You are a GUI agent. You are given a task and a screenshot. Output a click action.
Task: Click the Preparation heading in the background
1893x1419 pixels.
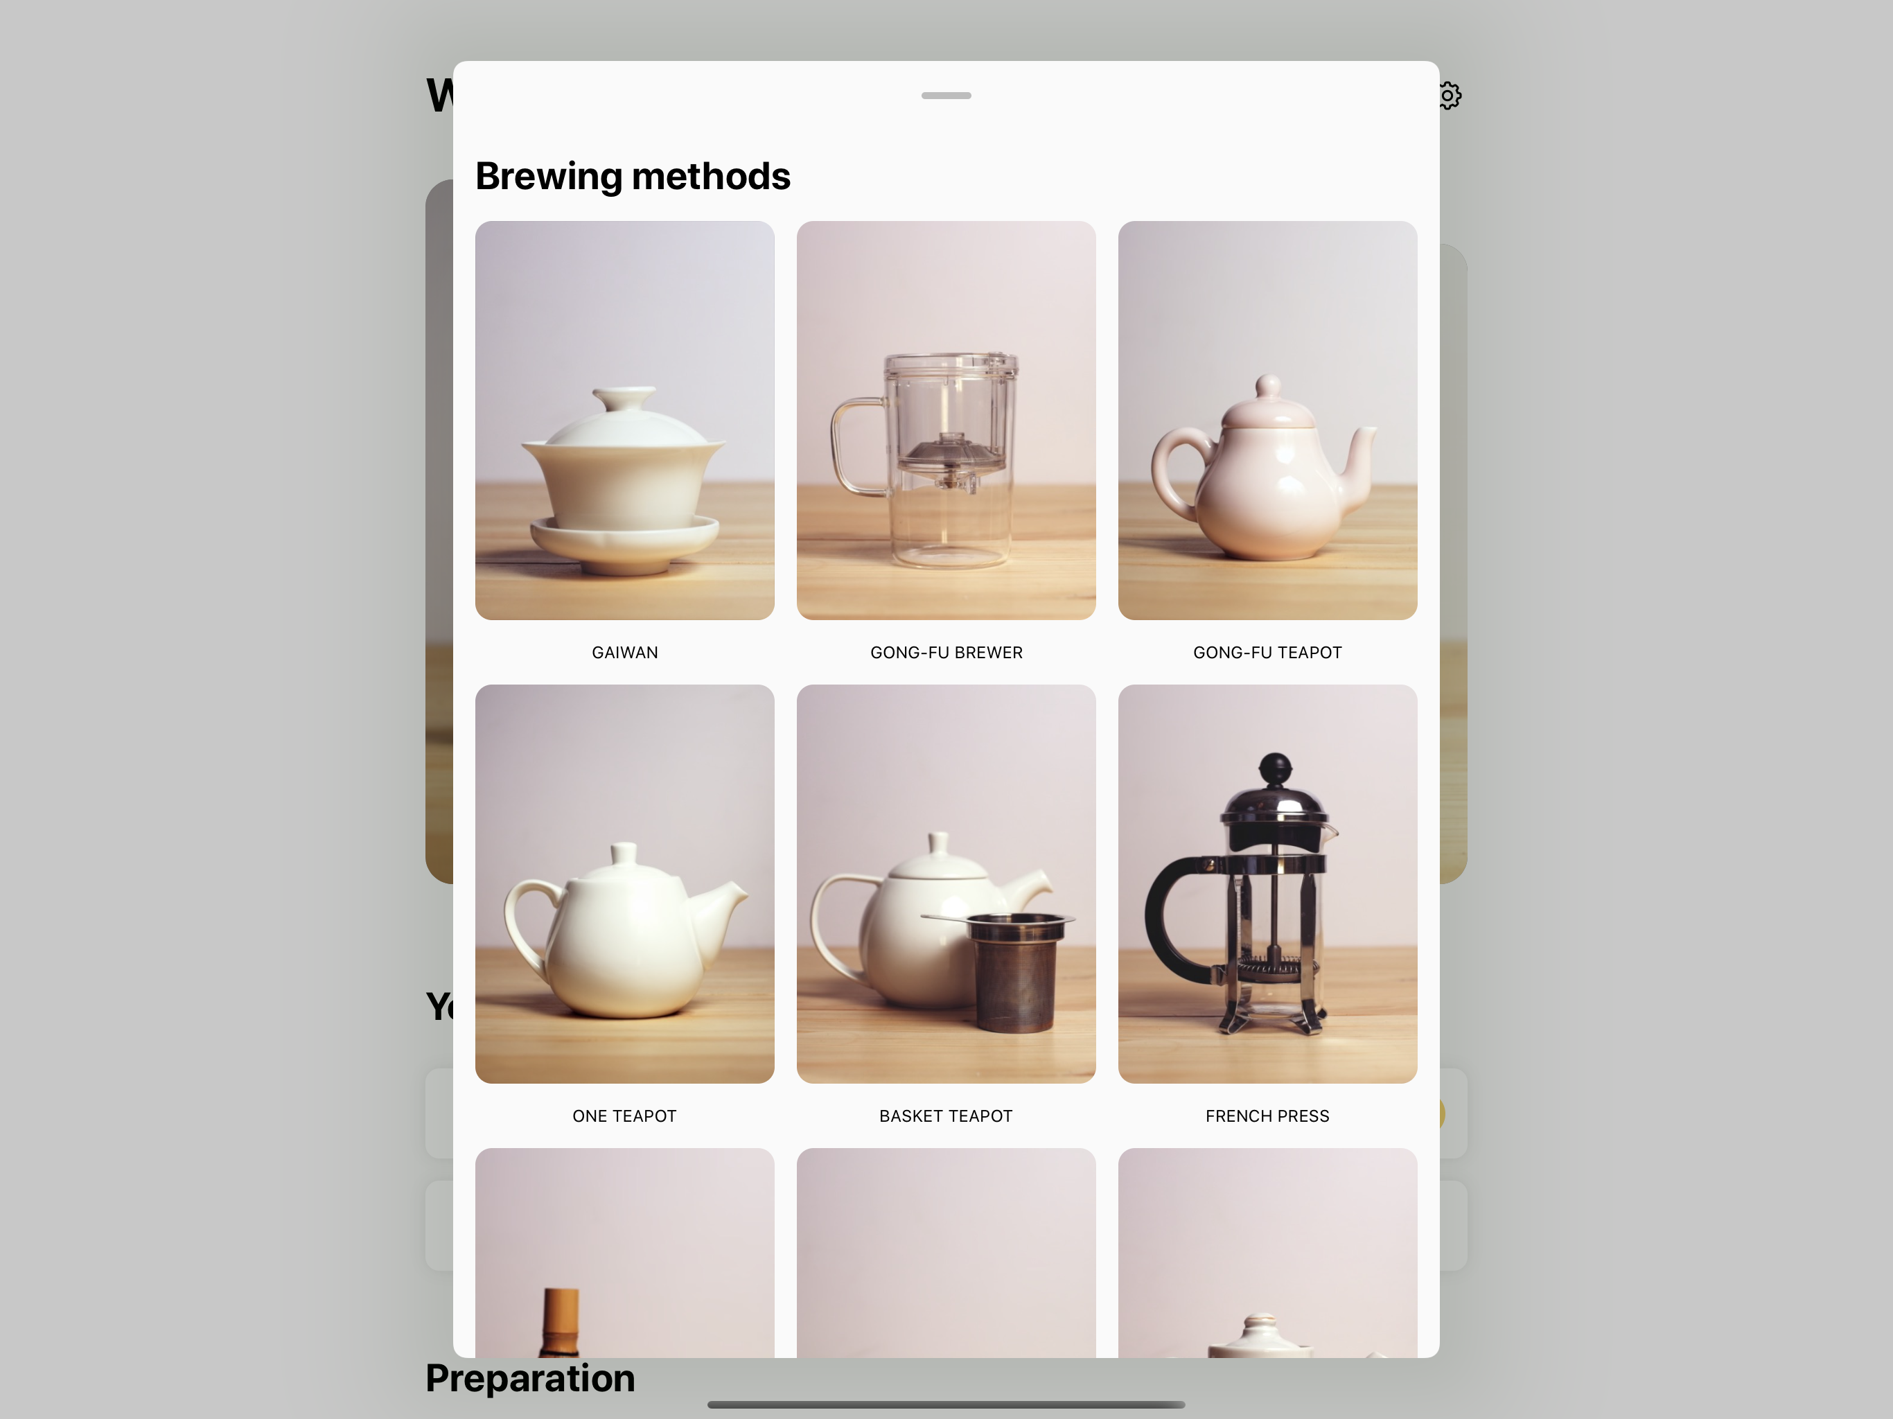[531, 1379]
